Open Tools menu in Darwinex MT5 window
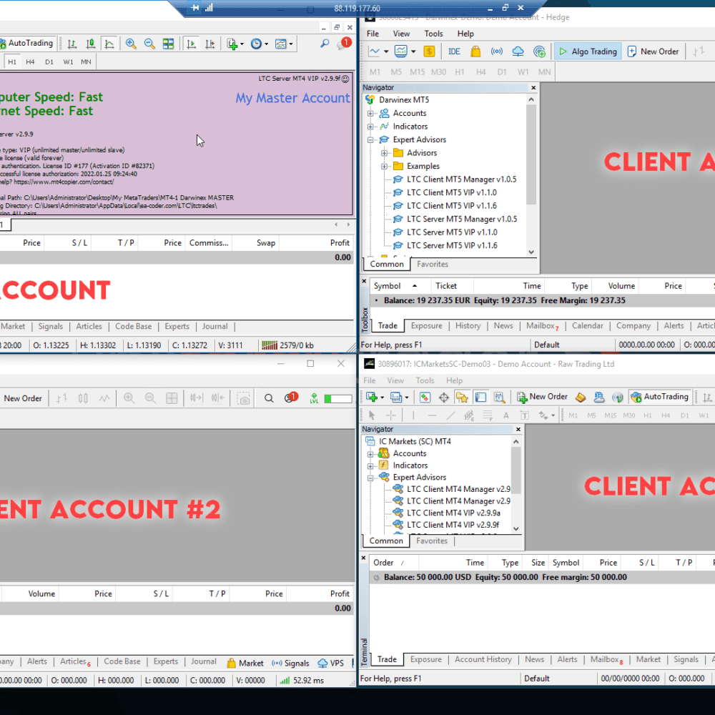This screenshot has height=715, width=715. click(433, 34)
